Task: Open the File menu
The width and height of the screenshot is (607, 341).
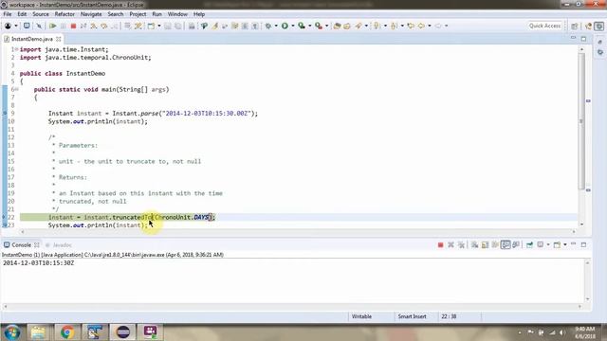Action: pos(8,14)
